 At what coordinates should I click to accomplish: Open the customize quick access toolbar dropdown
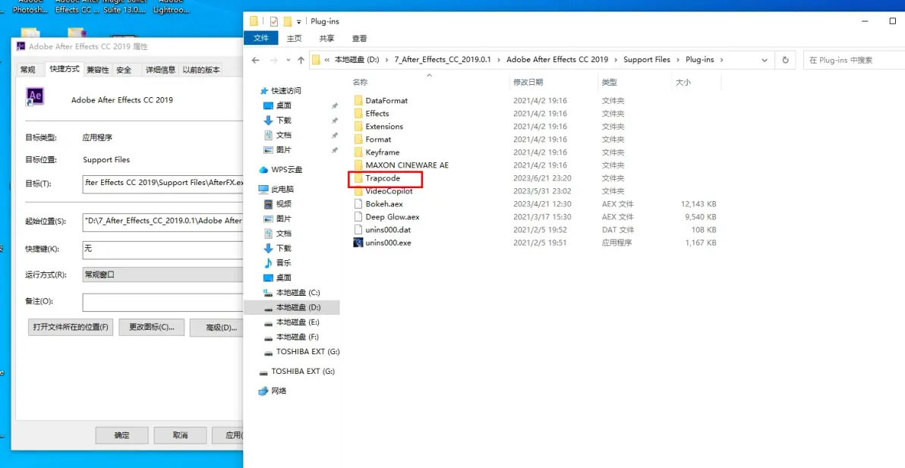(299, 22)
